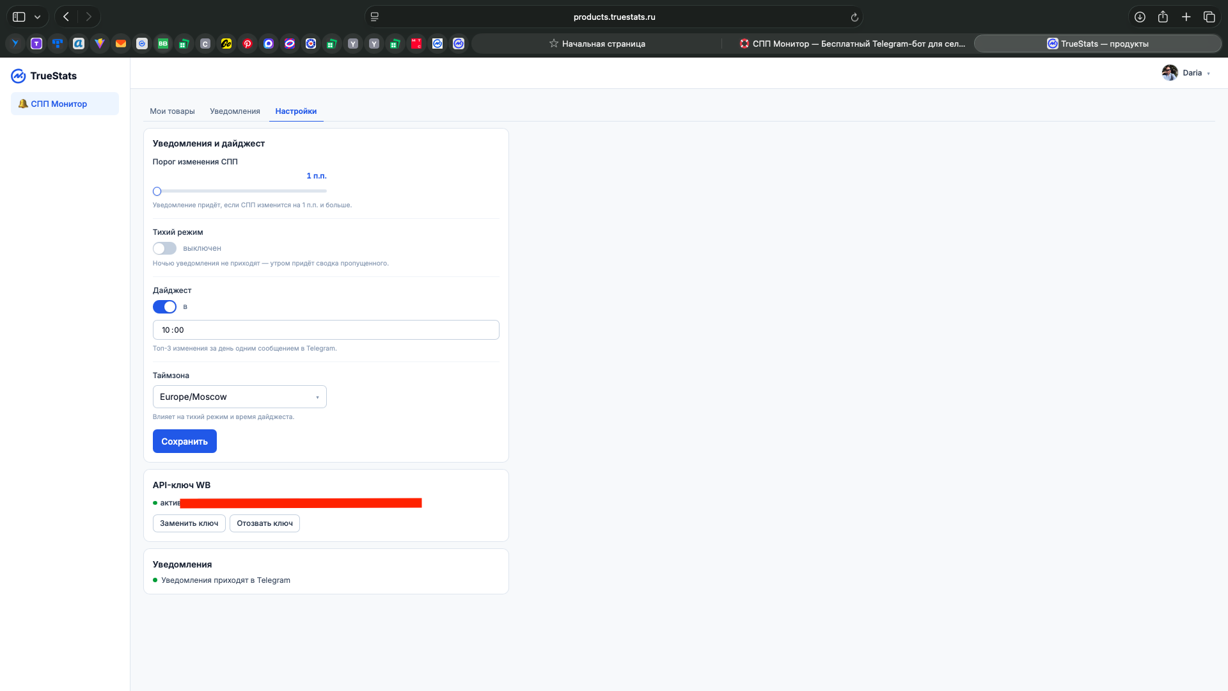Open the Daria user account menu
1228x691 pixels.
[1186, 73]
